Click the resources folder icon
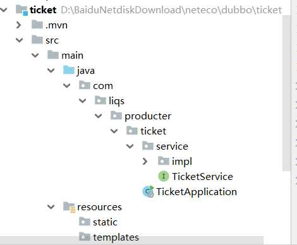This screenshot has height=245, width=297. [69, 207]
